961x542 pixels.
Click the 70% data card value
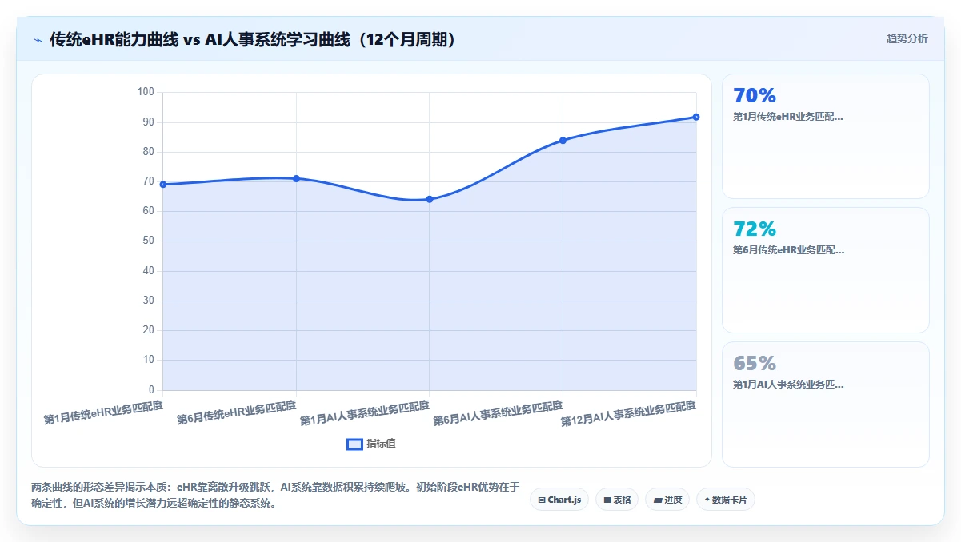pos(755,95)
